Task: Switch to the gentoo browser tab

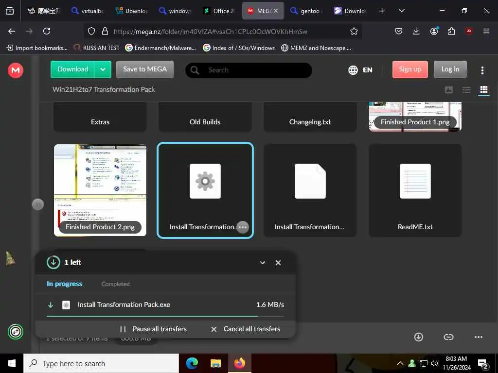Action: (307, 11)
